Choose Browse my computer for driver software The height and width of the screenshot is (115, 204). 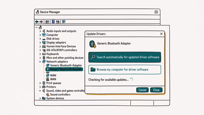pos(125,70)
